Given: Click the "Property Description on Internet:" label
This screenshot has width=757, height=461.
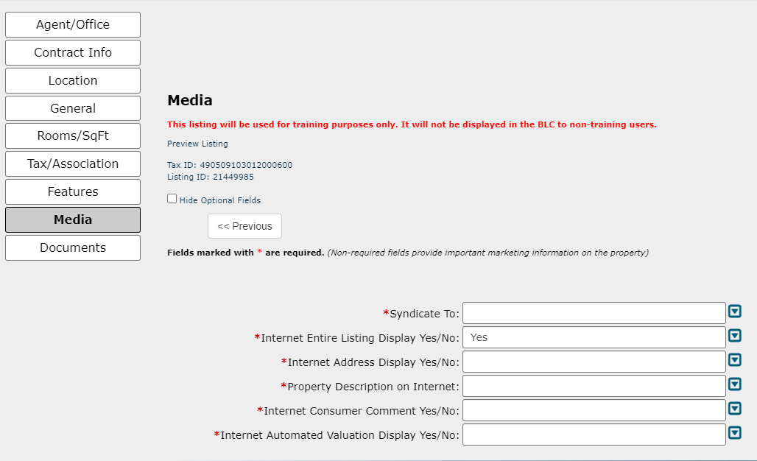Looking at the screenshot, I should click(x=370, y=387).
